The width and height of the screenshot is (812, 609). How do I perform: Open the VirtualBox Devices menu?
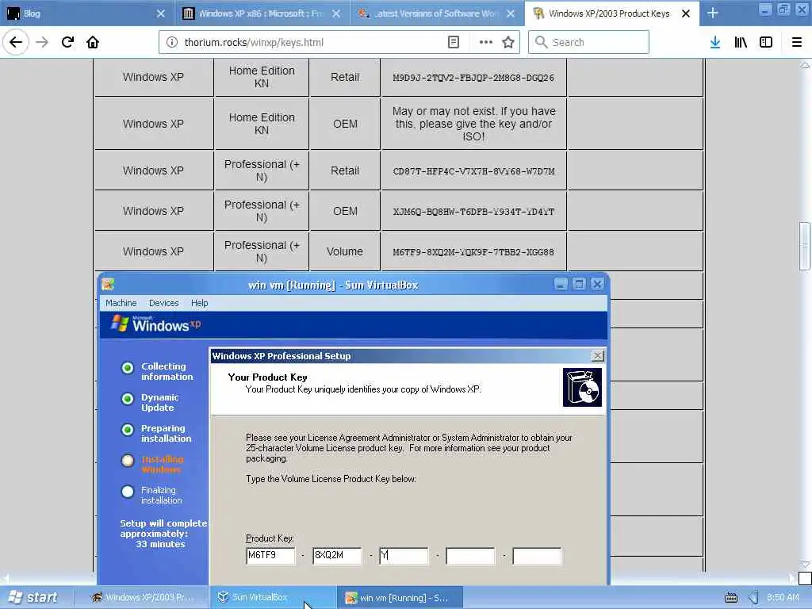[x=163, y=303]
